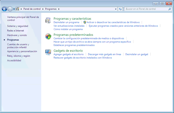The width and height of the screenshot is (174, 113).
Task: Open the Programas y características heading
Action: [72, 19]
